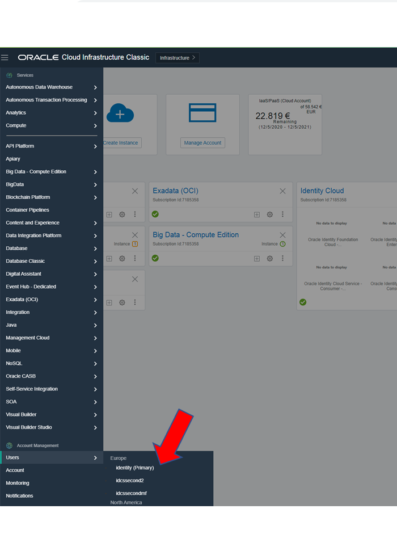Image resolution: width=397 pixels, height=551 pixels.
Task: Select Notifications in Account Management
Action: tap(19, 495)
